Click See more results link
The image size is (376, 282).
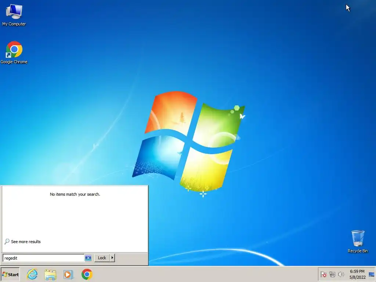[x=23, y=242]
